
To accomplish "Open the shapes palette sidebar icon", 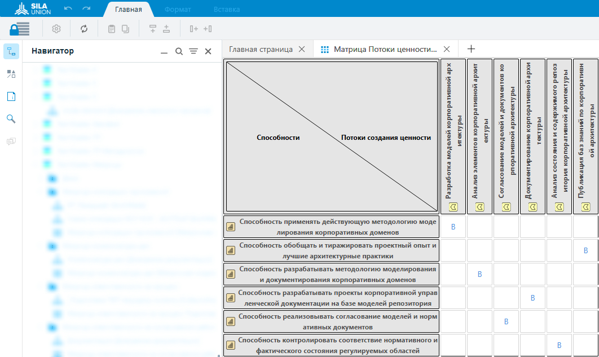I will pyautogui.click(x=11, y=74).
